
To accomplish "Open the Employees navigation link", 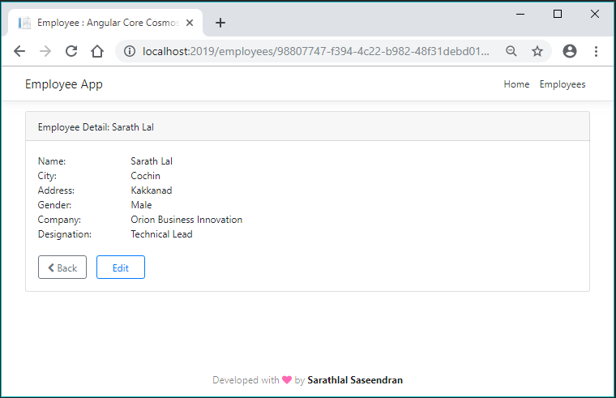I will 563,84.
